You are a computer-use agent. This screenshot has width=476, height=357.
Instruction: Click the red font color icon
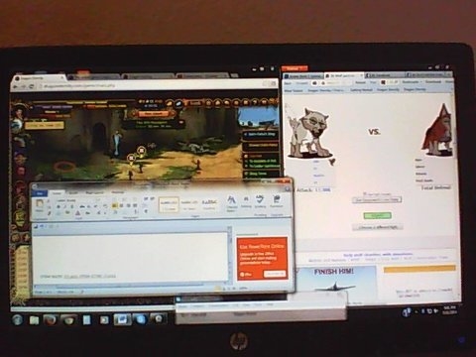coord(78,213)
